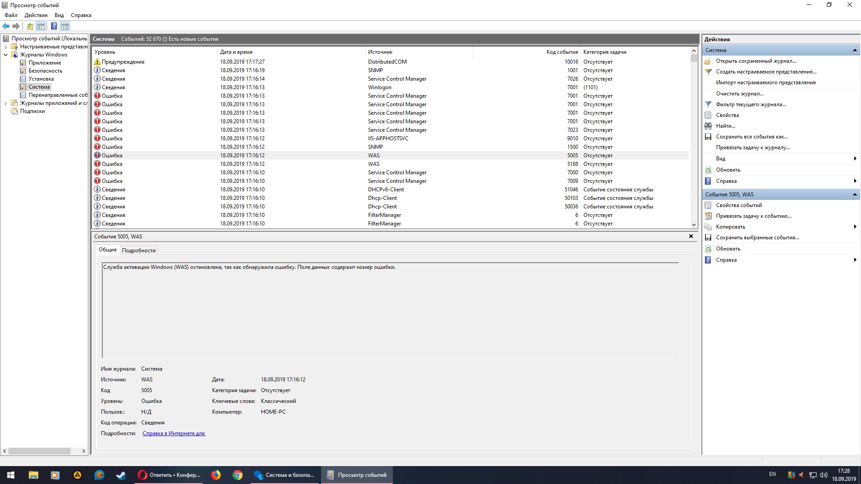This screenshot has width=861, height=484.
Task: Open the Справка в Интернете link
Action: pos(174,433)
